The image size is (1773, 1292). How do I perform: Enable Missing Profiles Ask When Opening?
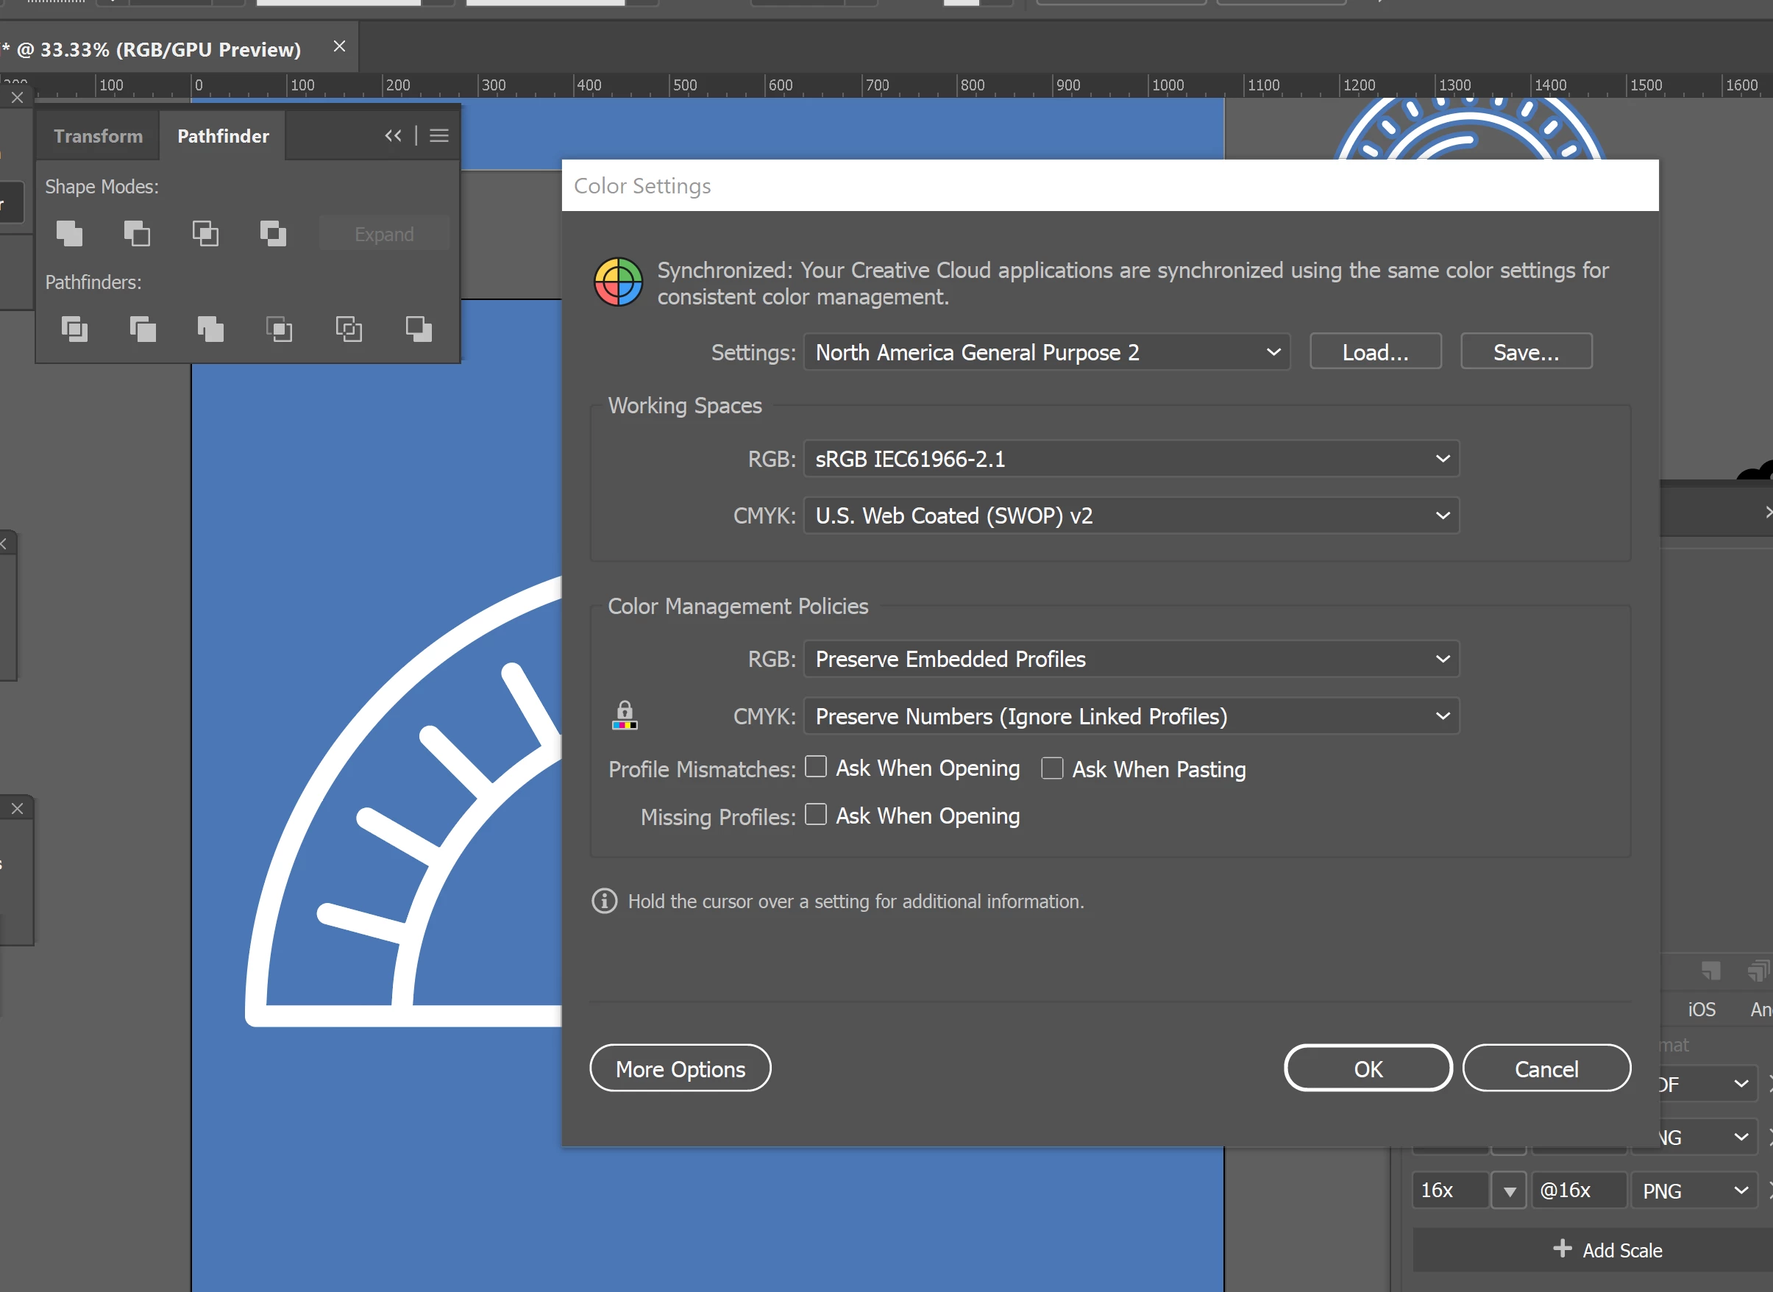click(815, 815)
